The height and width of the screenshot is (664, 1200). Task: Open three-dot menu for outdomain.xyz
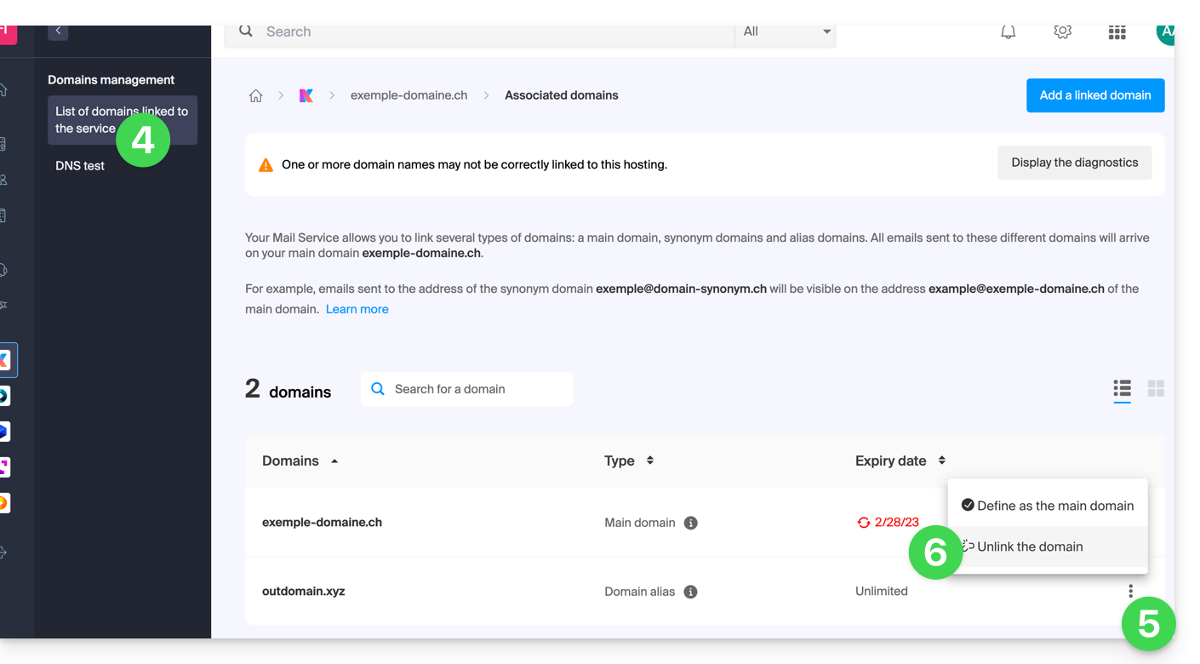pos(1130,591)
